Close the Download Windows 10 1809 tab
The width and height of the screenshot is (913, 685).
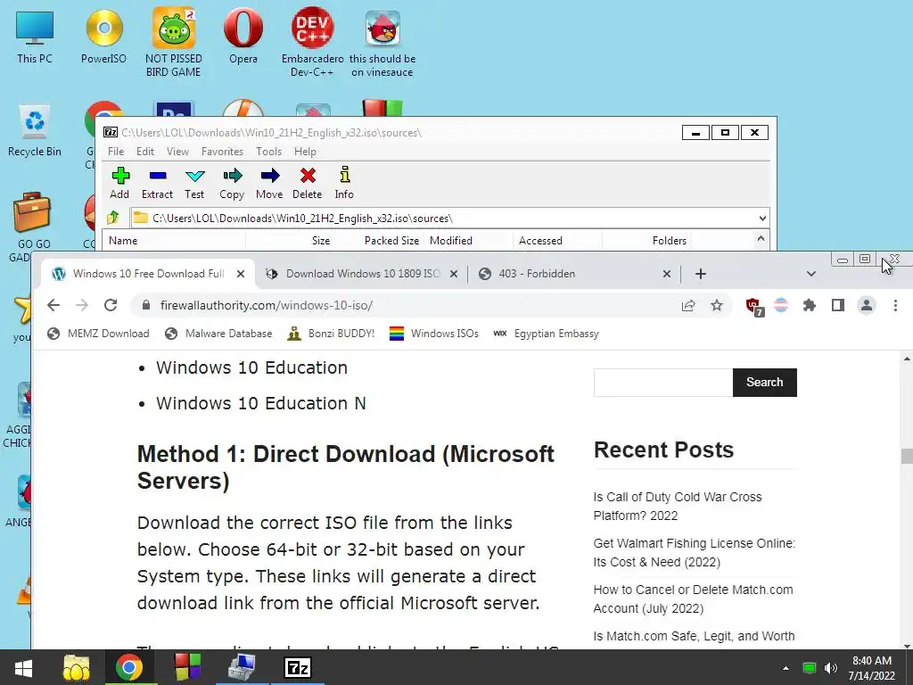point(454,274)
